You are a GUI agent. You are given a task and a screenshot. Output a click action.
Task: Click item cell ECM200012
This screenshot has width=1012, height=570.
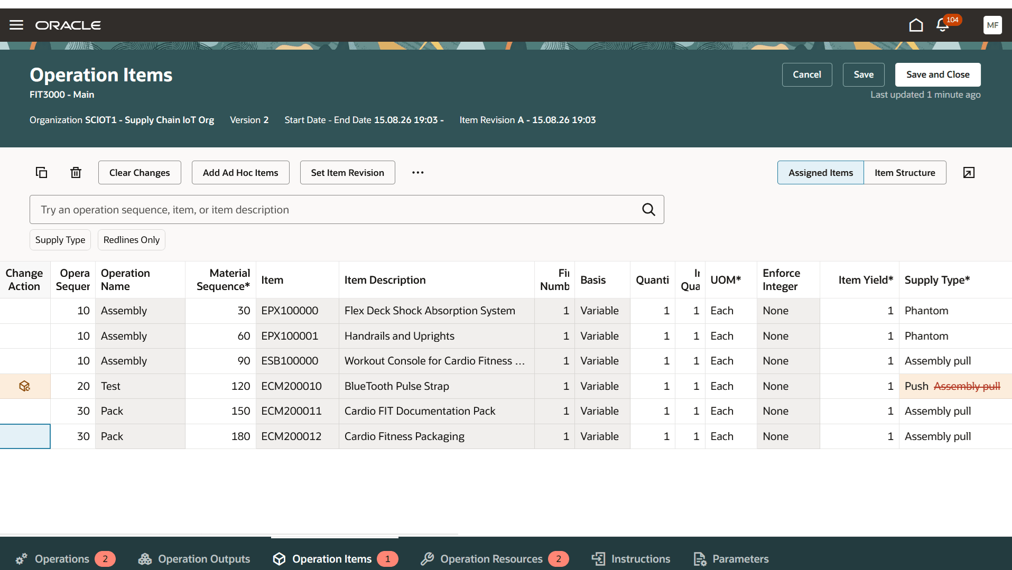click(x=298, y=436)
